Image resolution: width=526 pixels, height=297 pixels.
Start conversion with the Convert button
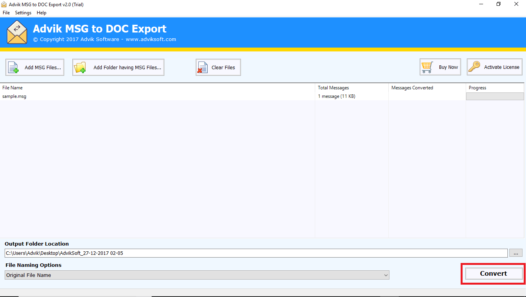[494, 273]
